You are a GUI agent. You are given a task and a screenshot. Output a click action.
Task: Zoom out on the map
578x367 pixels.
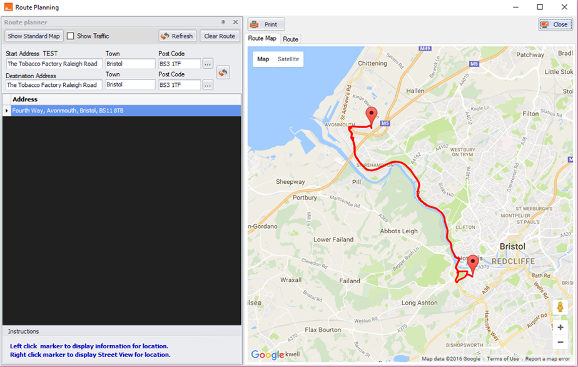(x=560, y=343)
